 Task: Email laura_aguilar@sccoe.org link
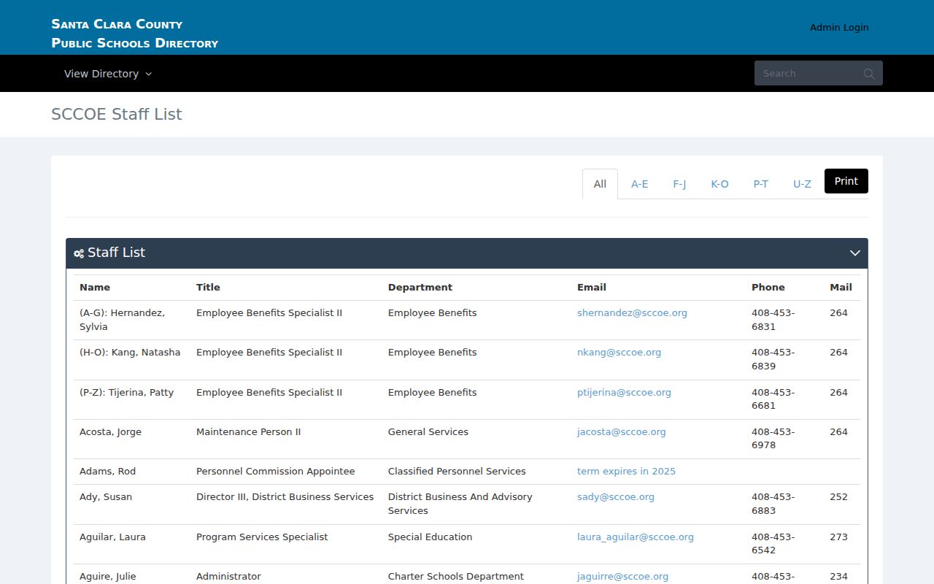pyautogui.click(x=636, y=537)
